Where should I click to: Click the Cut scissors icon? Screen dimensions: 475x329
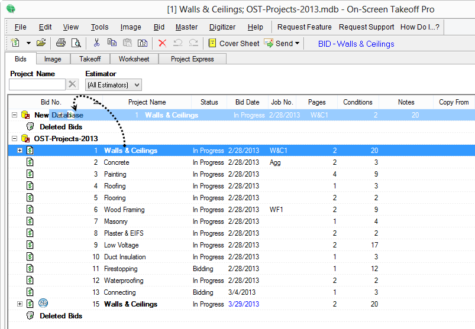tap(96, 43)
